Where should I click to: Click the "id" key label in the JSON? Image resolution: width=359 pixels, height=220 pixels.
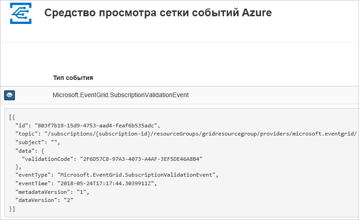pos(22,126)
